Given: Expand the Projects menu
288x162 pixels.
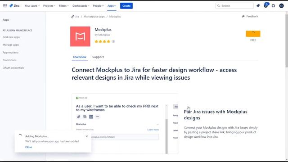Looking at the screenshot, I should point(49,6).
